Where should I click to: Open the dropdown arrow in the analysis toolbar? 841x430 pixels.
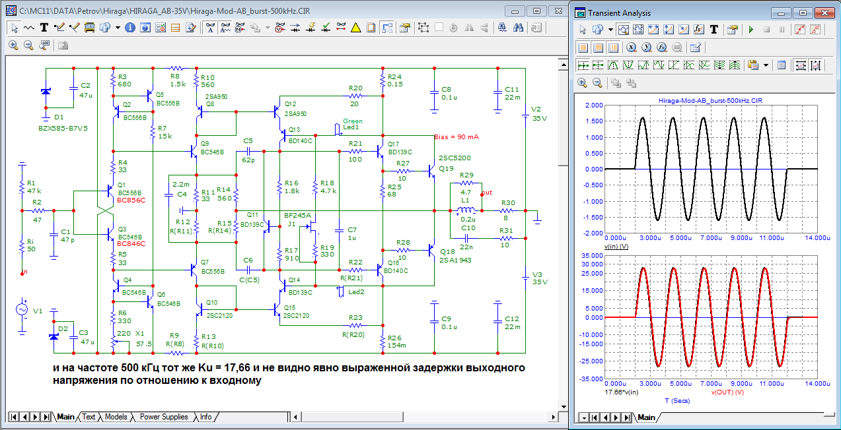(611, 30)
